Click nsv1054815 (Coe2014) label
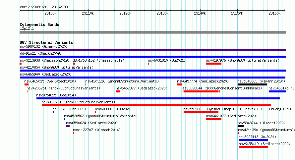Image resolution: width=295 pixels, height=160 pixels. click(x=56, y=95)
